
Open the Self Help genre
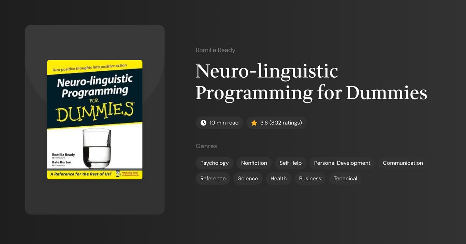290,163
